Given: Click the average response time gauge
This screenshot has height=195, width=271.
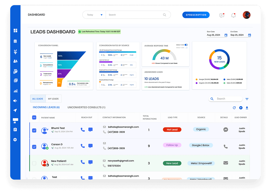Looking at the screenshot, I should pyautogui.click(x=164, y=55).
